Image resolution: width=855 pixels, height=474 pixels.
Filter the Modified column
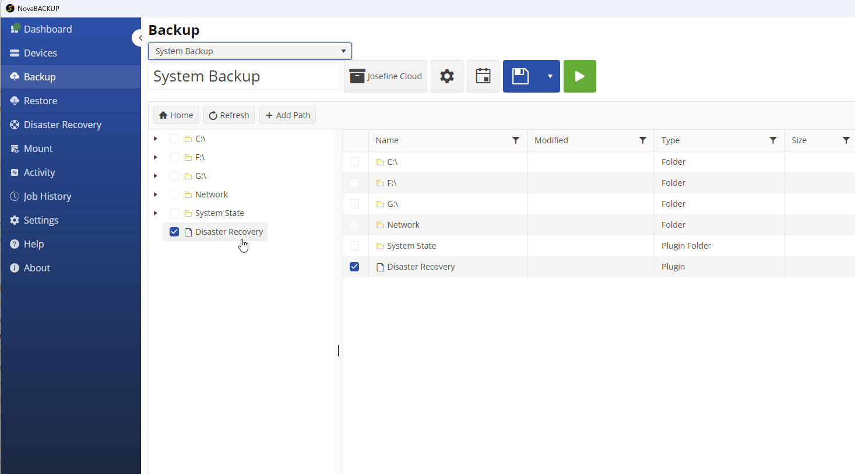(643, 140)
